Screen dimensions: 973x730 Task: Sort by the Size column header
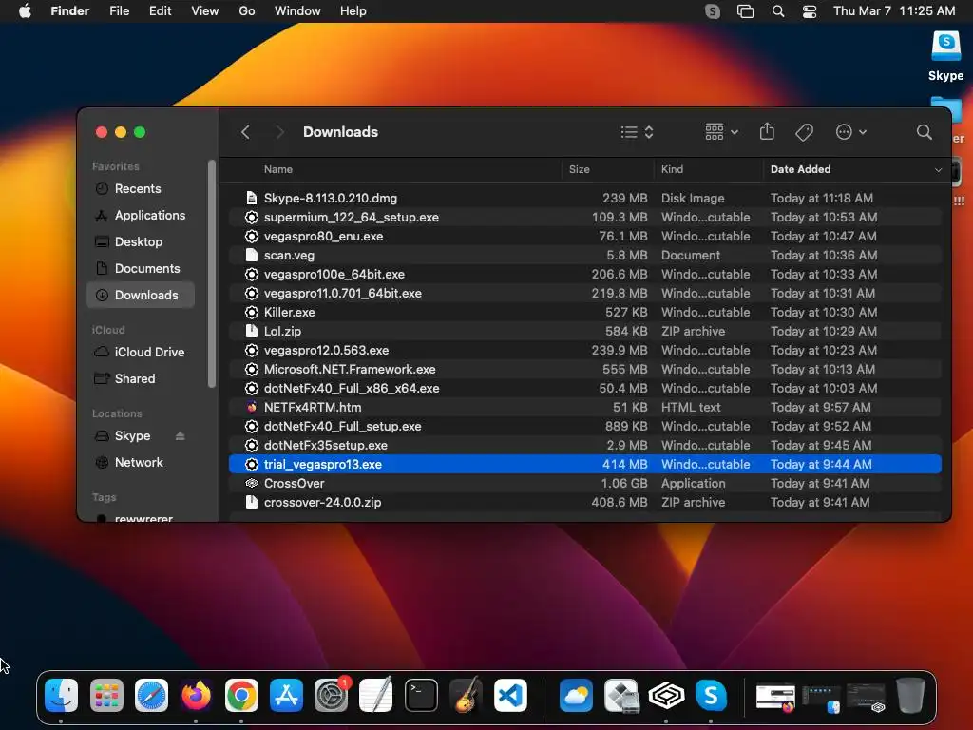tap(579, 169)
